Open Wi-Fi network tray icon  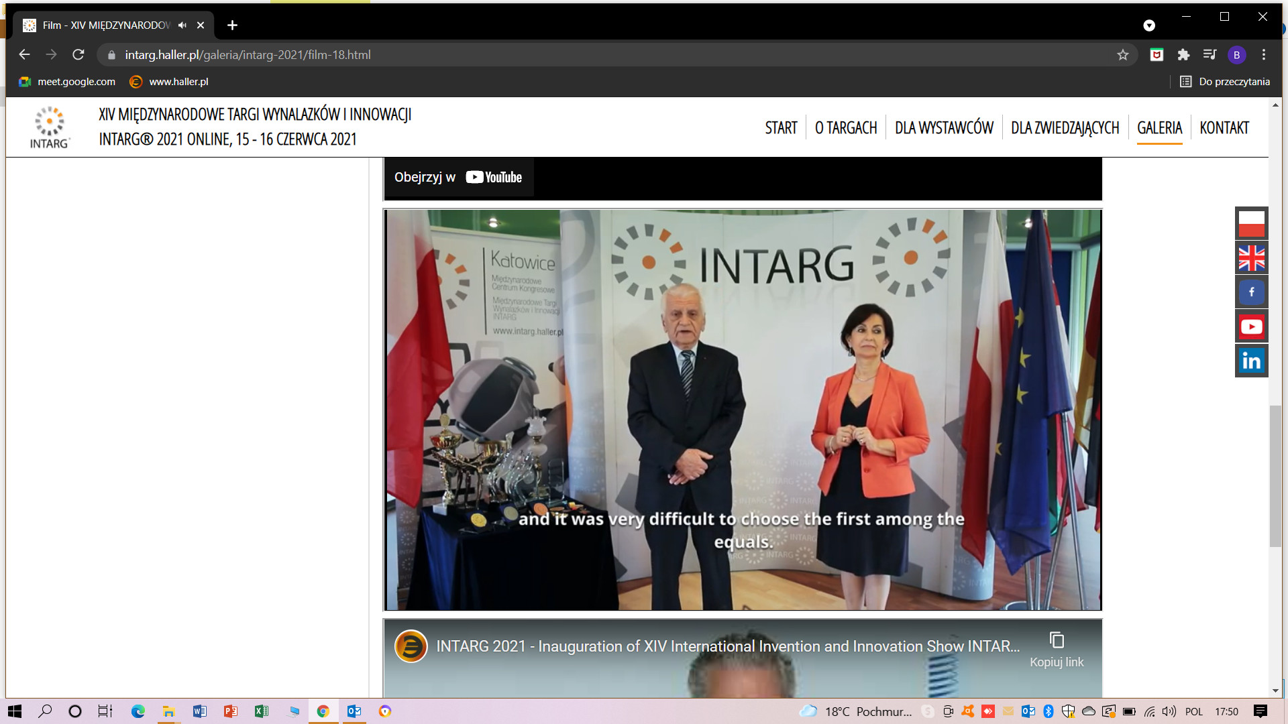coord(1150,711)
